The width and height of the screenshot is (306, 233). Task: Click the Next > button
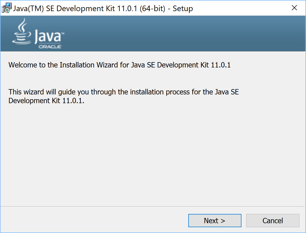point(215,221)
